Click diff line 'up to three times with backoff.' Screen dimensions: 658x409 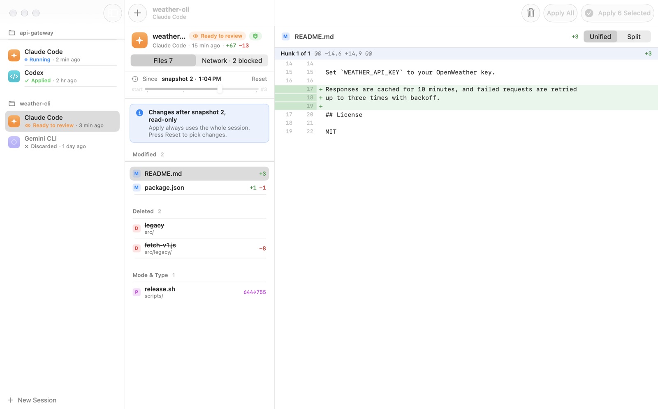[x=382, y=98]
